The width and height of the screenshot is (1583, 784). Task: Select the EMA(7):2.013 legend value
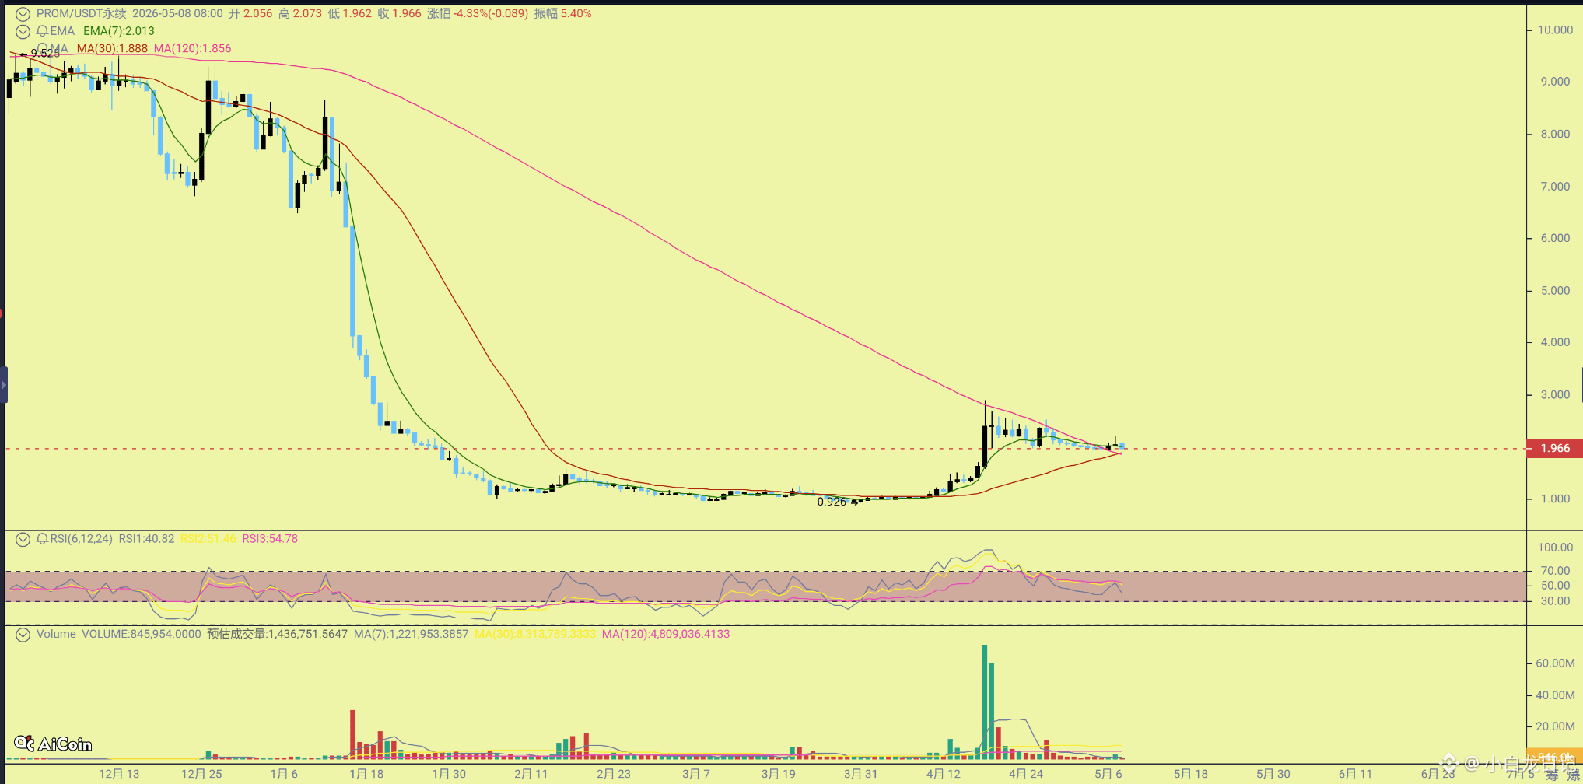point(119,31)
